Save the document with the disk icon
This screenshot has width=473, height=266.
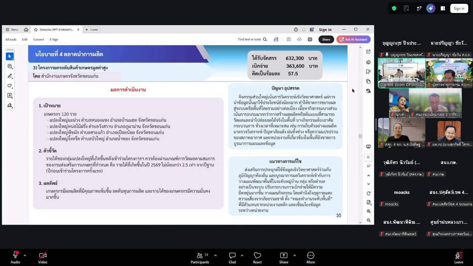289,40
